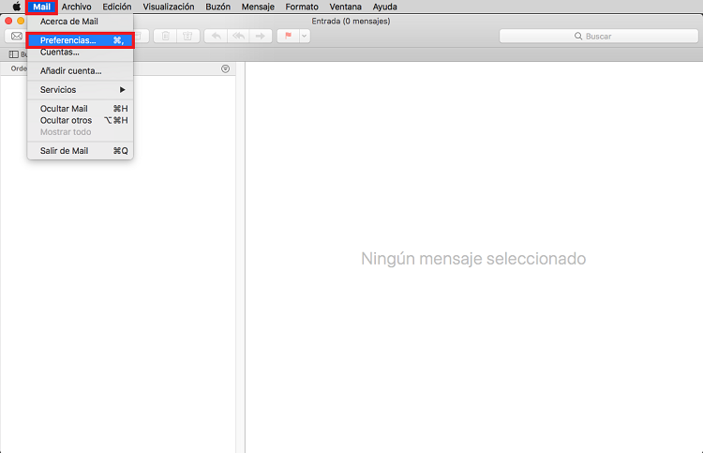Image resolution: width=703 pixels, height=453 pixels.
Task: Select Añadir cuenta… option
Action: click(x=81, y=71)
